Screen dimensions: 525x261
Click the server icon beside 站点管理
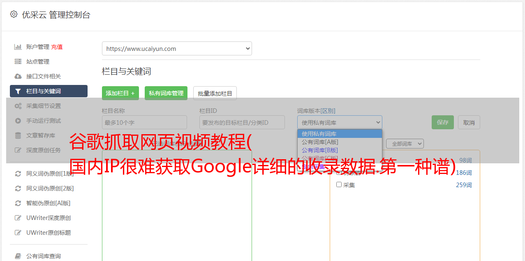(x=18, y=62)
